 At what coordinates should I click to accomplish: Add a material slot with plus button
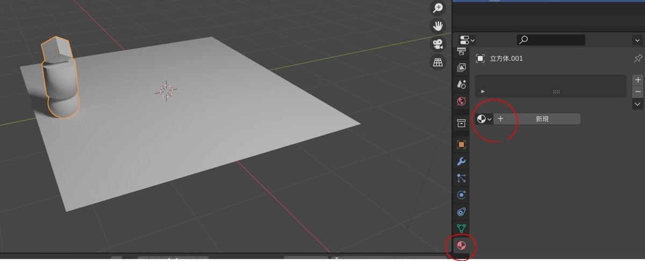click(x=638, y=80)
